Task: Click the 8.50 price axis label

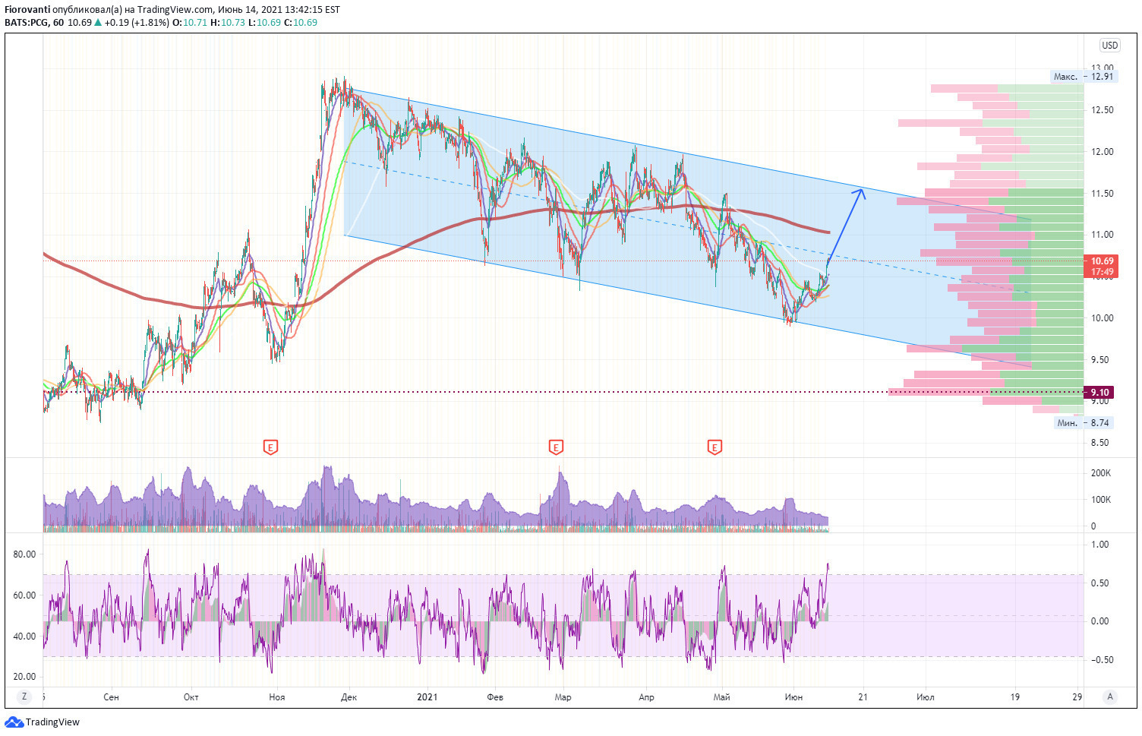Action: click(x=1100, y=443)
